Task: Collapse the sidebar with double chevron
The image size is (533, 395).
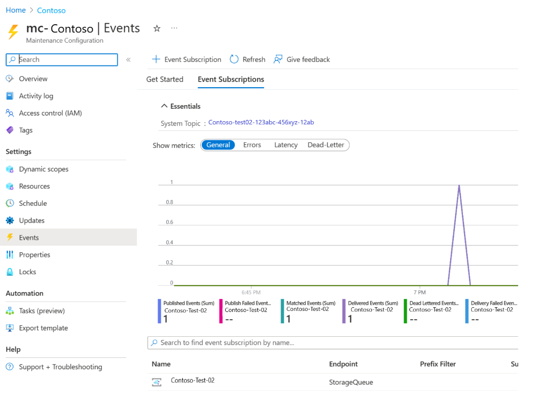Action: (x=128, y=60)
